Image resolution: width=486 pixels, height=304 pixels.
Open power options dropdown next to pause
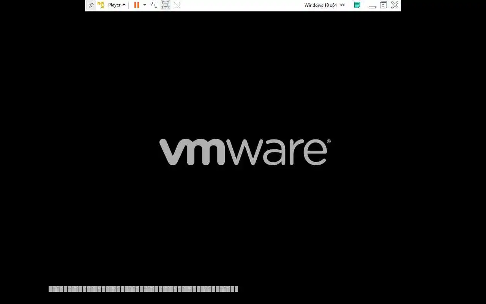[x=144, y=5]
